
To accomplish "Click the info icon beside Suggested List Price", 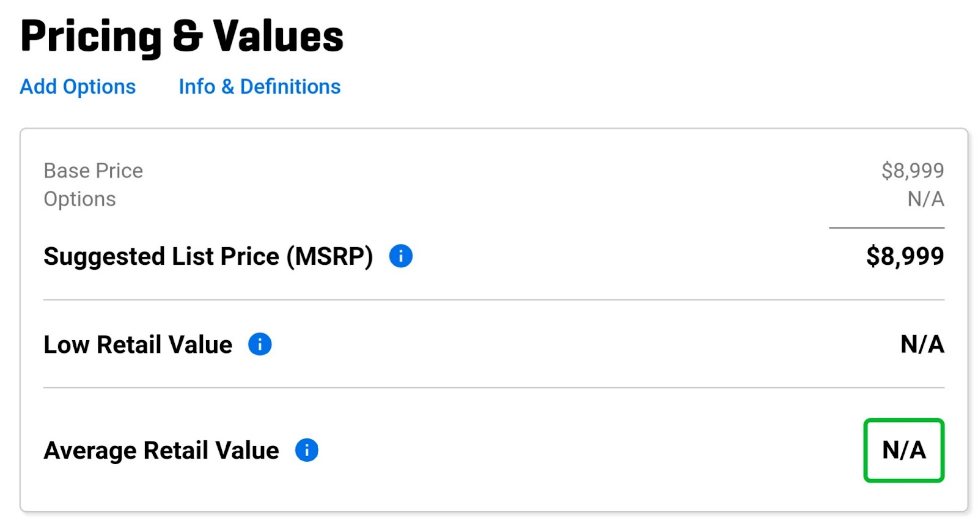I will 401,256.
